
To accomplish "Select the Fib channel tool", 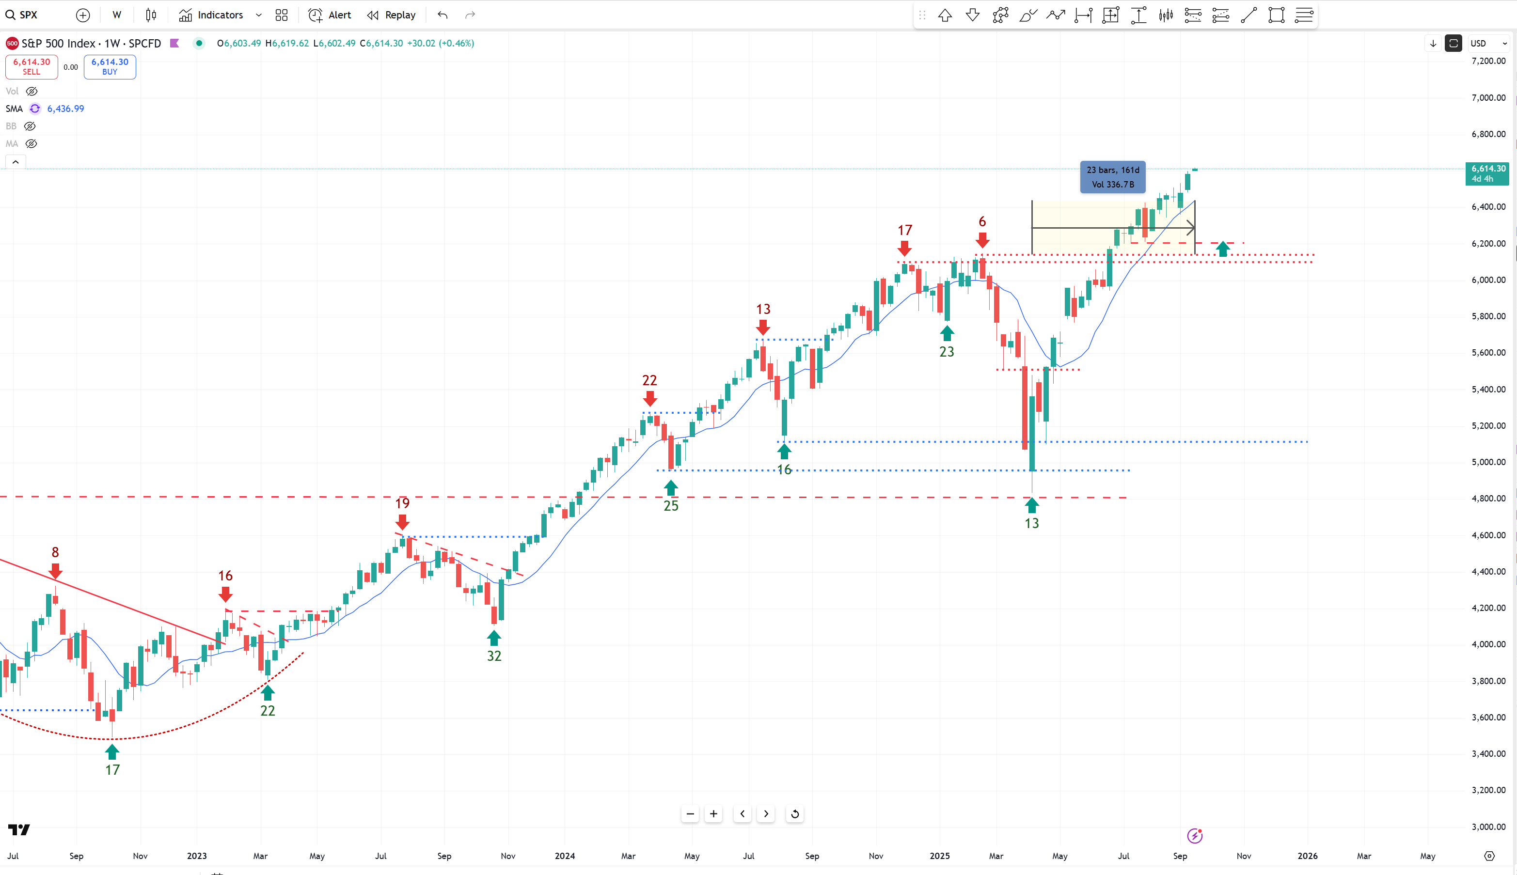I will click(x=1221, y=15).
